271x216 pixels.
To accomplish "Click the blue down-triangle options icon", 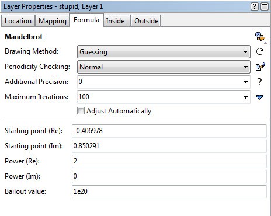I will 259,97.
